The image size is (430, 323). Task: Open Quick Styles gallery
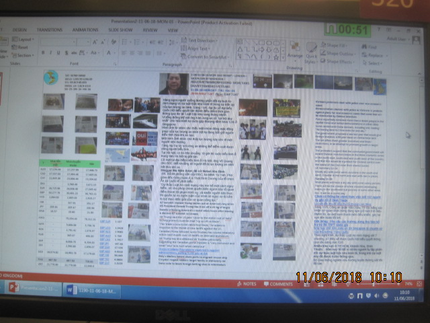tap(311, 53)
